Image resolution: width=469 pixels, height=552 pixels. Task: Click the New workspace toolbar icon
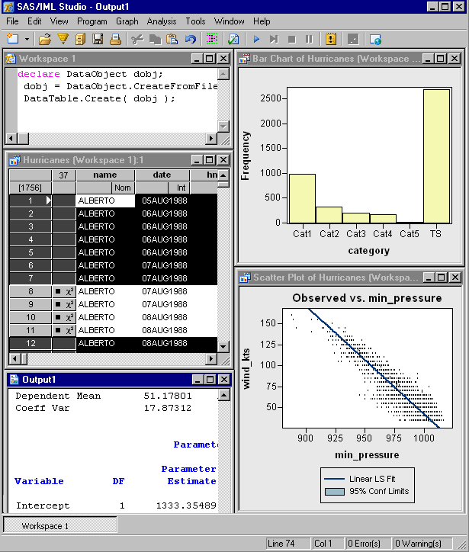point(14,39)
